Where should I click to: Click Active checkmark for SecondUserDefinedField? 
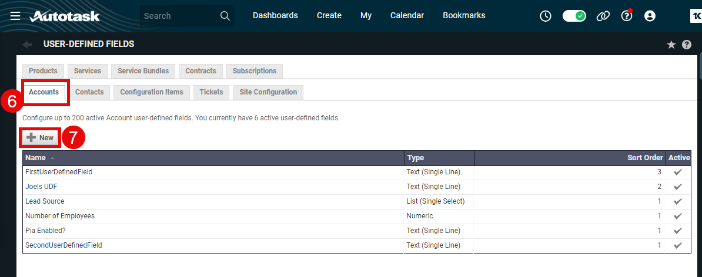[x=678, y=246]
